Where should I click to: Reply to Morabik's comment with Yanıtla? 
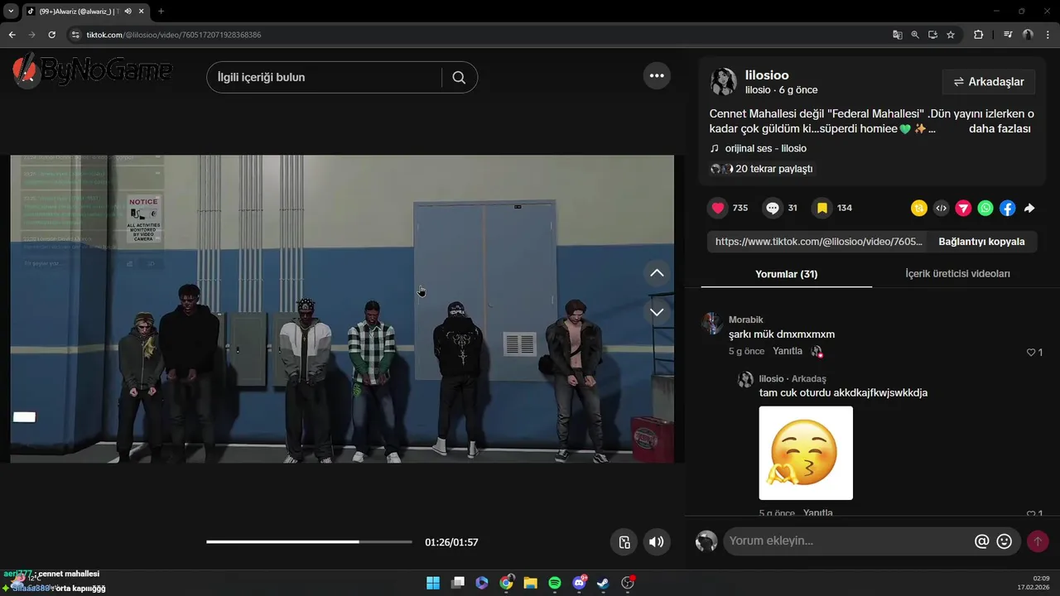[x=788, y=351]
